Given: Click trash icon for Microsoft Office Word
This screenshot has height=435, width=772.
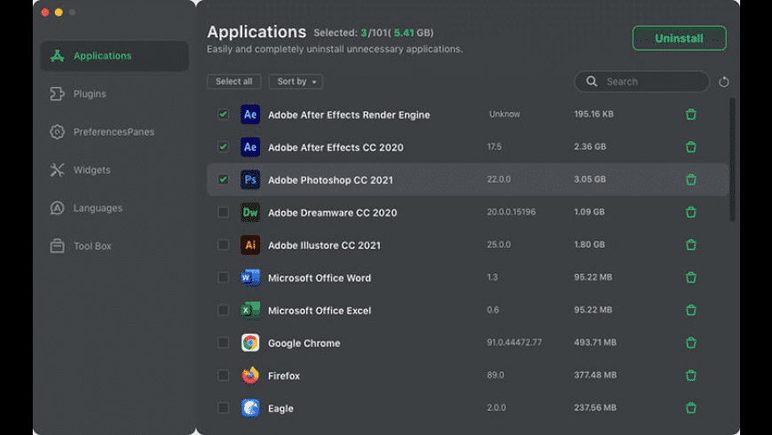Looking at the screenshot, I should [690, 277].
